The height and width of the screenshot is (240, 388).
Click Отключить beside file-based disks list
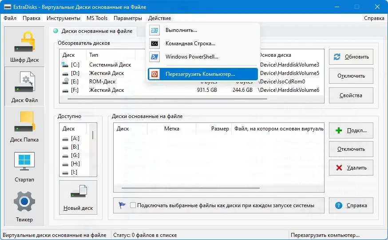pos(351,149)
